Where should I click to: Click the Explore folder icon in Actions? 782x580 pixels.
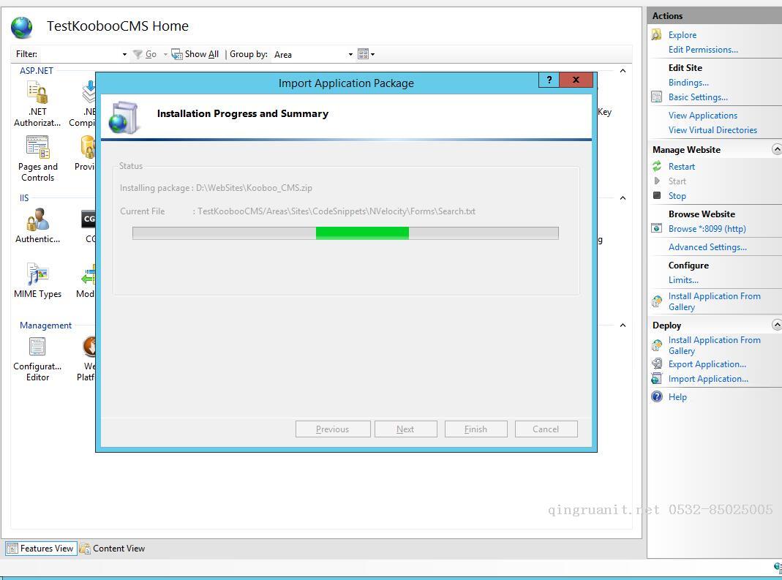(x=657, y=35)
